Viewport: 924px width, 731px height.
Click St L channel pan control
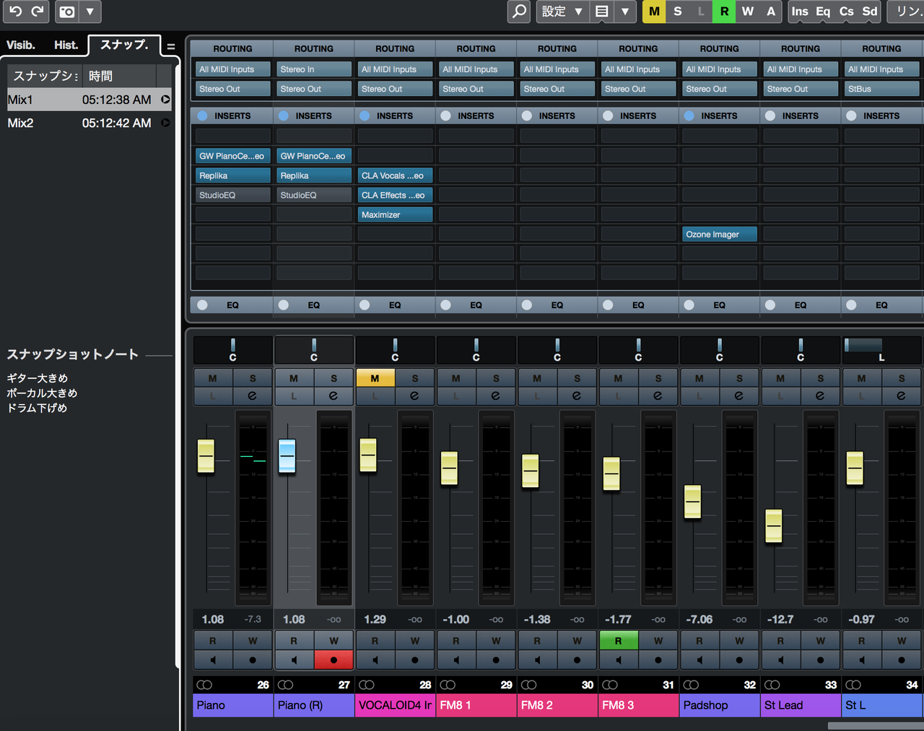click(x=882, y=349)
